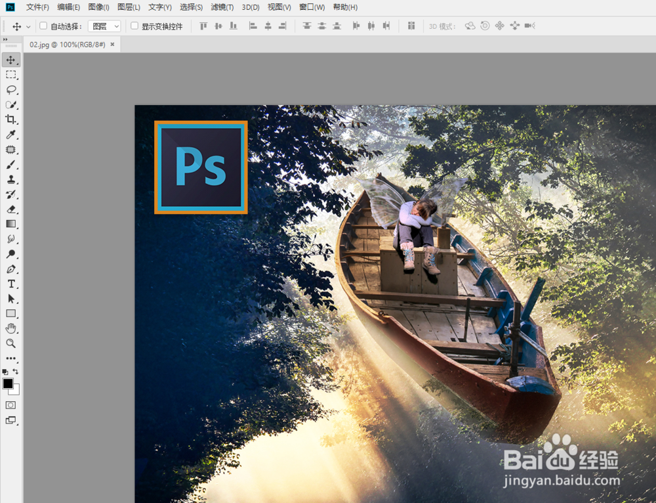Expand the Move tool preset picker arrow
Screen dimensions: 656x503
click(28, 27)
